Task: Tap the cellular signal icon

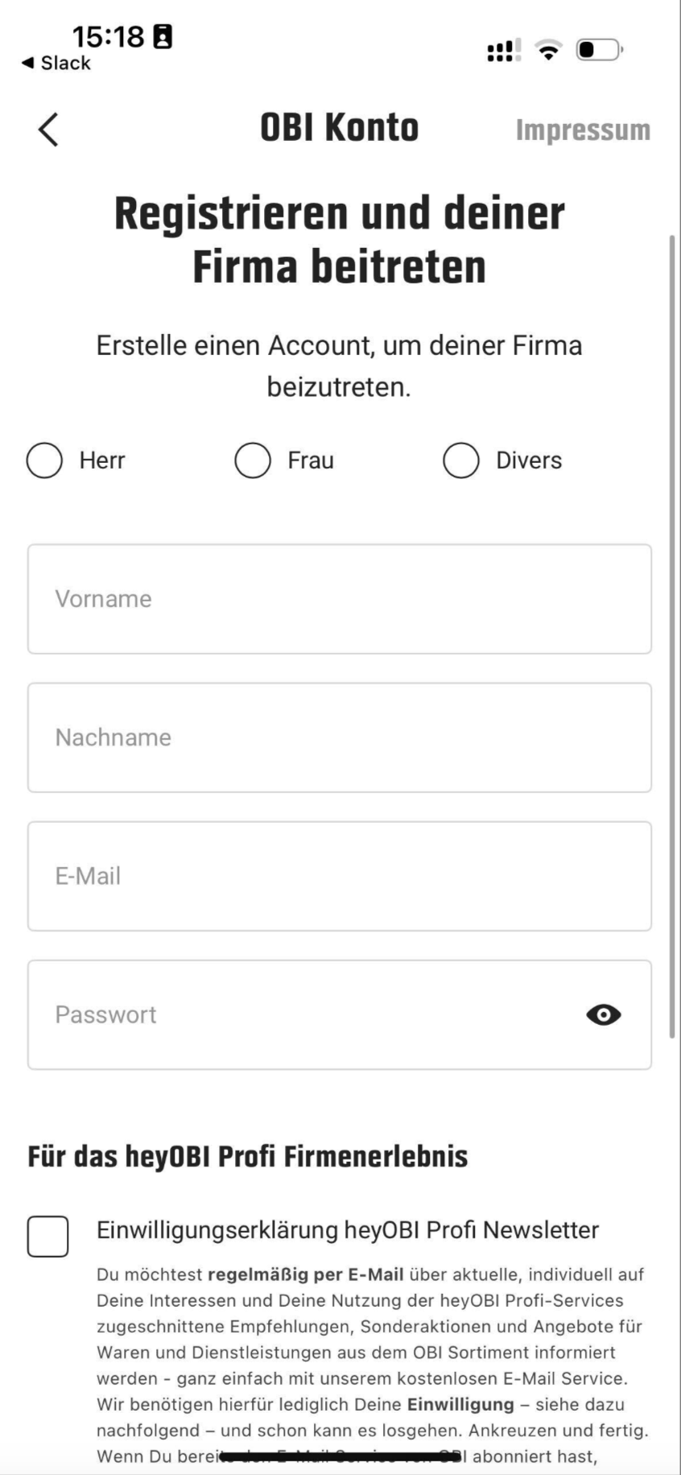Action: (x=503, y=51)
